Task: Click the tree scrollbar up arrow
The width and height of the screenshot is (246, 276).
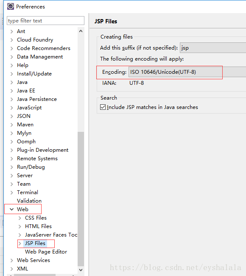Action: [x=81, y=31]
